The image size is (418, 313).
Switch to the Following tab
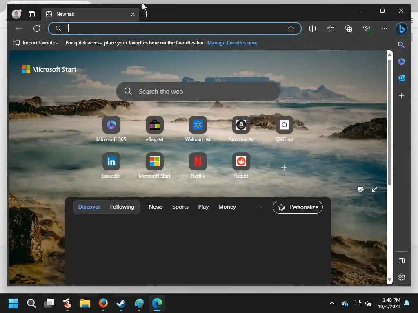pos(122,207)
